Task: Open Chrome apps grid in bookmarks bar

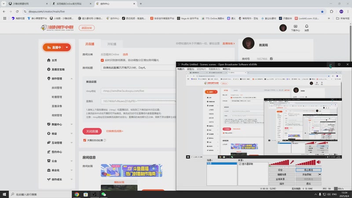Action: (5, 18)
